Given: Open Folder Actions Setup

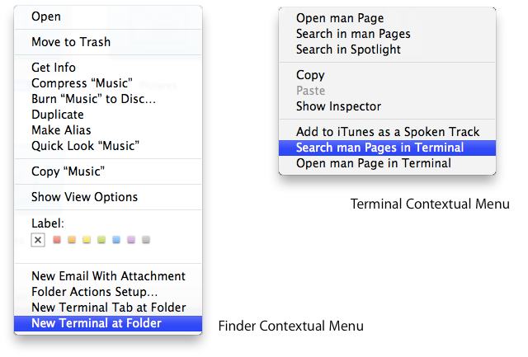Looking at the screenshot, I should (x=94, y=292).
